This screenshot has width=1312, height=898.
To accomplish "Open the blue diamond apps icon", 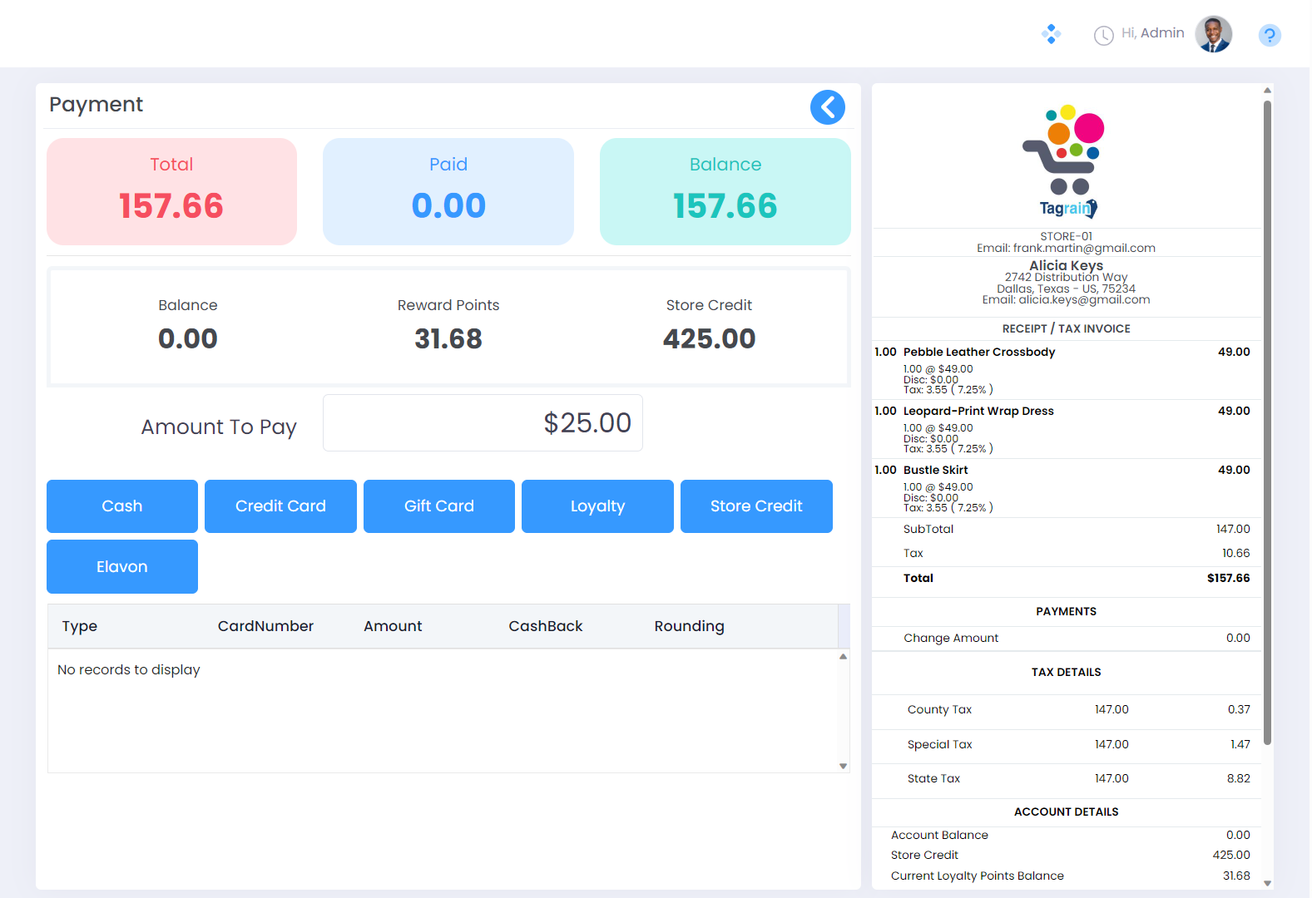I will pyautogui.click(x=1051, y=34).
